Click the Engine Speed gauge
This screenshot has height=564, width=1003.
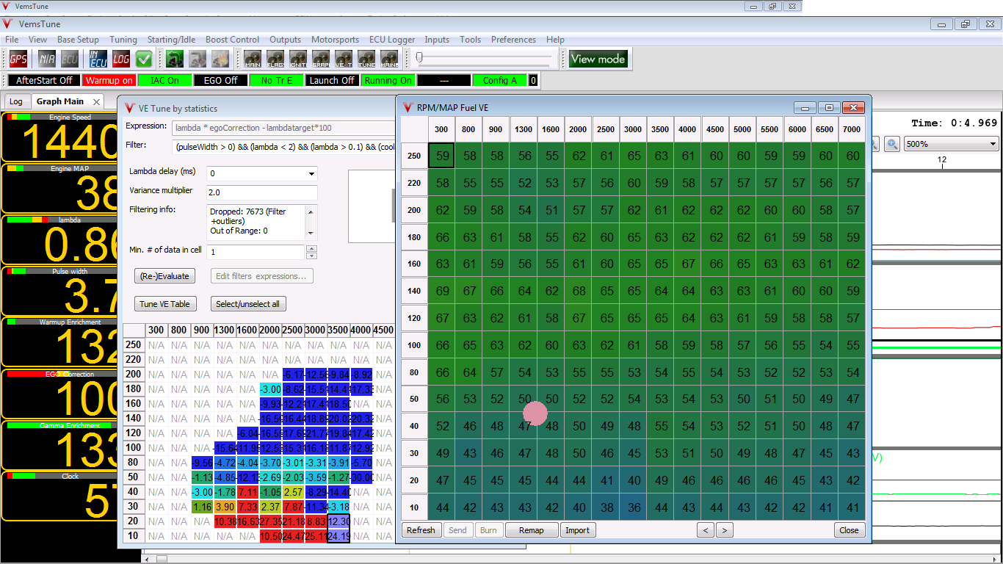click(59, 137)
